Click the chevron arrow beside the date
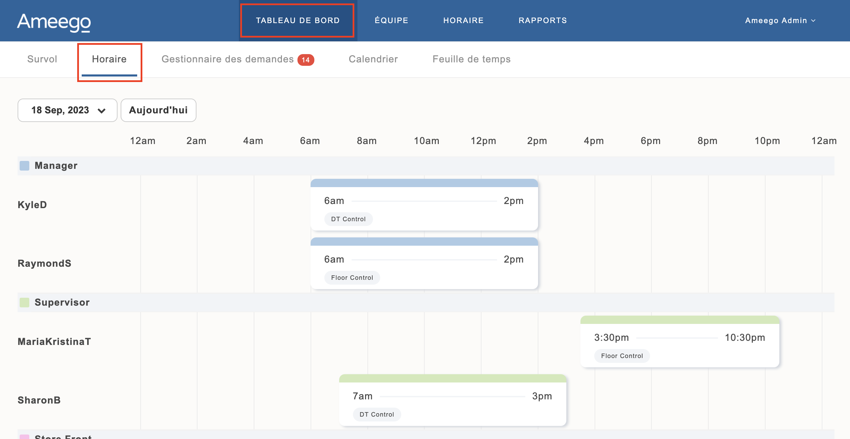Screen dimensions: 850x439 coord(101,111)
